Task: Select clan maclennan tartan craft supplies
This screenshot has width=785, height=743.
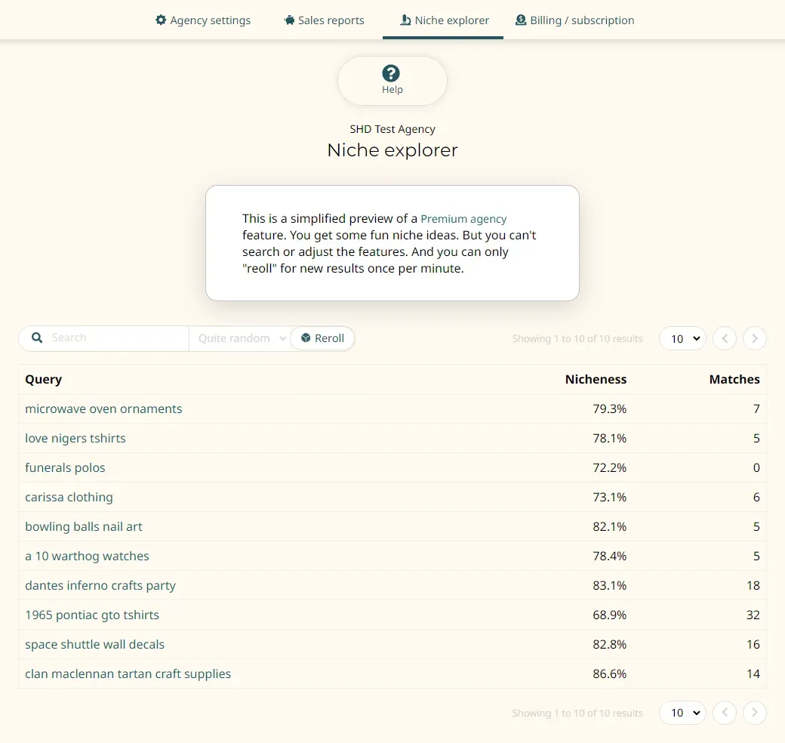Action: tap(128, 674)
